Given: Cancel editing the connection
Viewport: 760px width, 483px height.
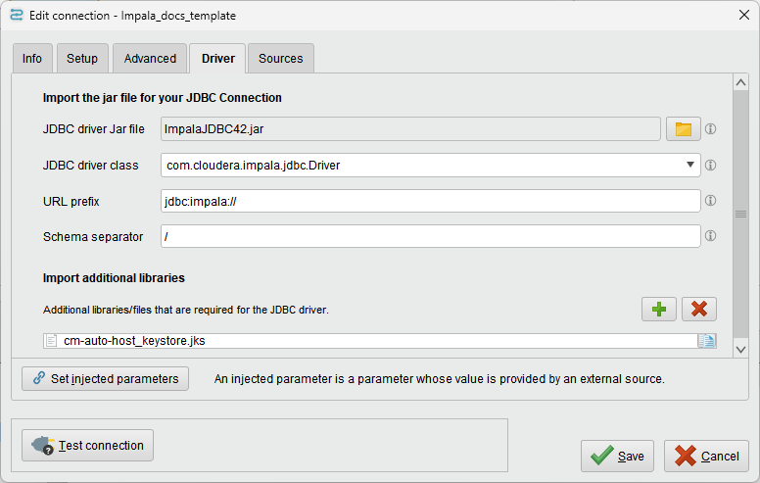Looking at the screenshot, I should click(706, 456).
